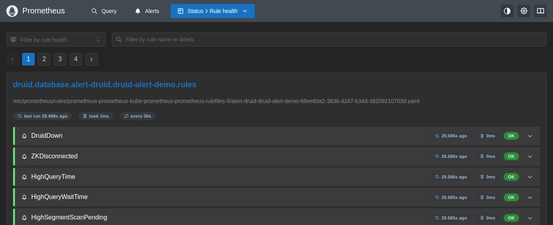Focus the Filter by rule name or labels field
Image resolution: width=553 pixels, height=225 pixels.
[x=329, y=39]
